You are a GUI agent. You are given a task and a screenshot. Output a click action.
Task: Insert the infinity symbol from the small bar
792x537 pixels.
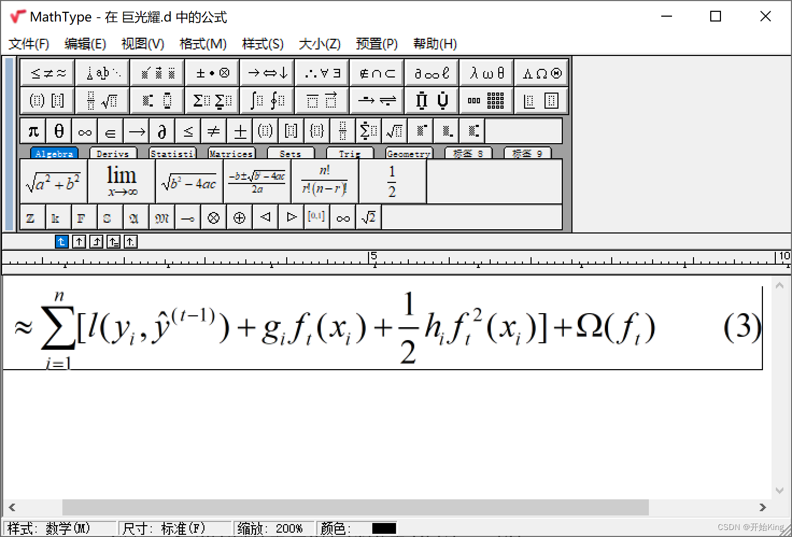point(84,130)
